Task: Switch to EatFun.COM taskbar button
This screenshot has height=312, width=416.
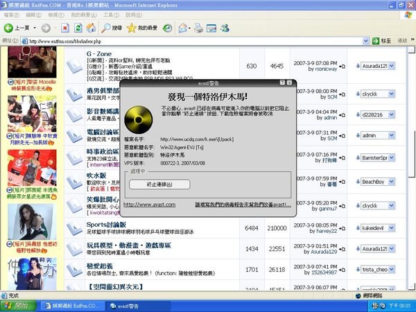Action: 71,306
